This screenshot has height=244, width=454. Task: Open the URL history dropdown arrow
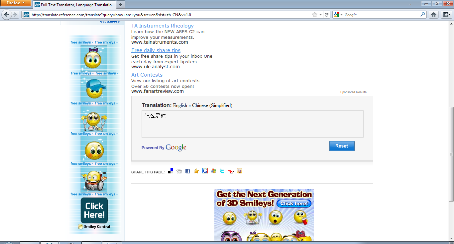[x=320, y=15]
